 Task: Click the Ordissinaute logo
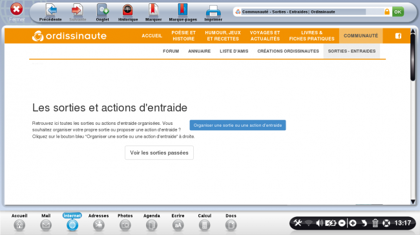[x=69, y=36]
